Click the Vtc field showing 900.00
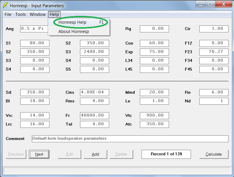The height and width of the screenshot is (177, 234). [x=154, y=116]
